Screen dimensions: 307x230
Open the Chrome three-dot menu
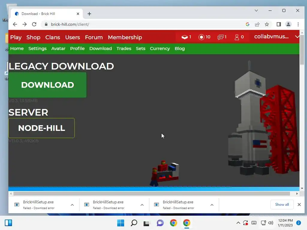tap(298, 24)
